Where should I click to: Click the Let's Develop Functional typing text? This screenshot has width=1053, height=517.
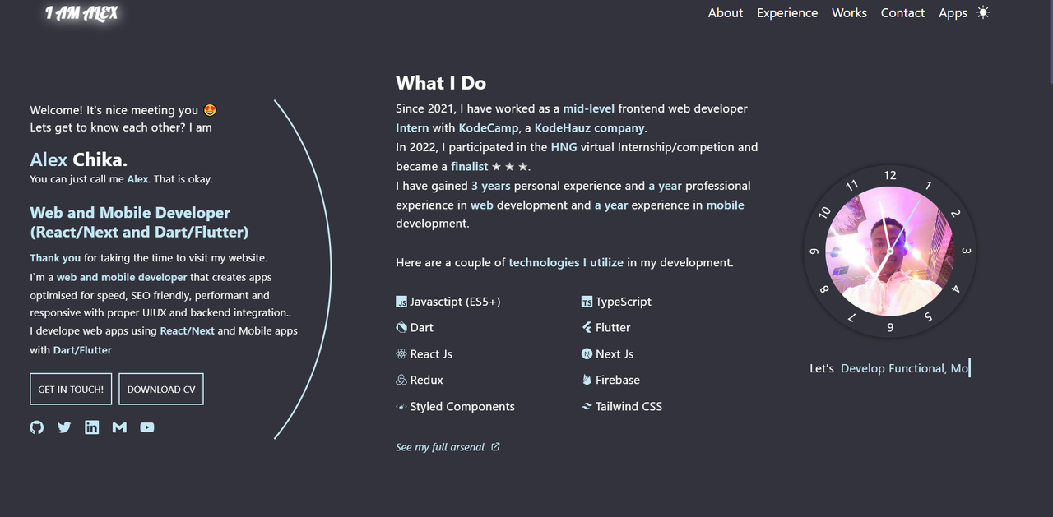pyautogui.click(x=889, y=369)
